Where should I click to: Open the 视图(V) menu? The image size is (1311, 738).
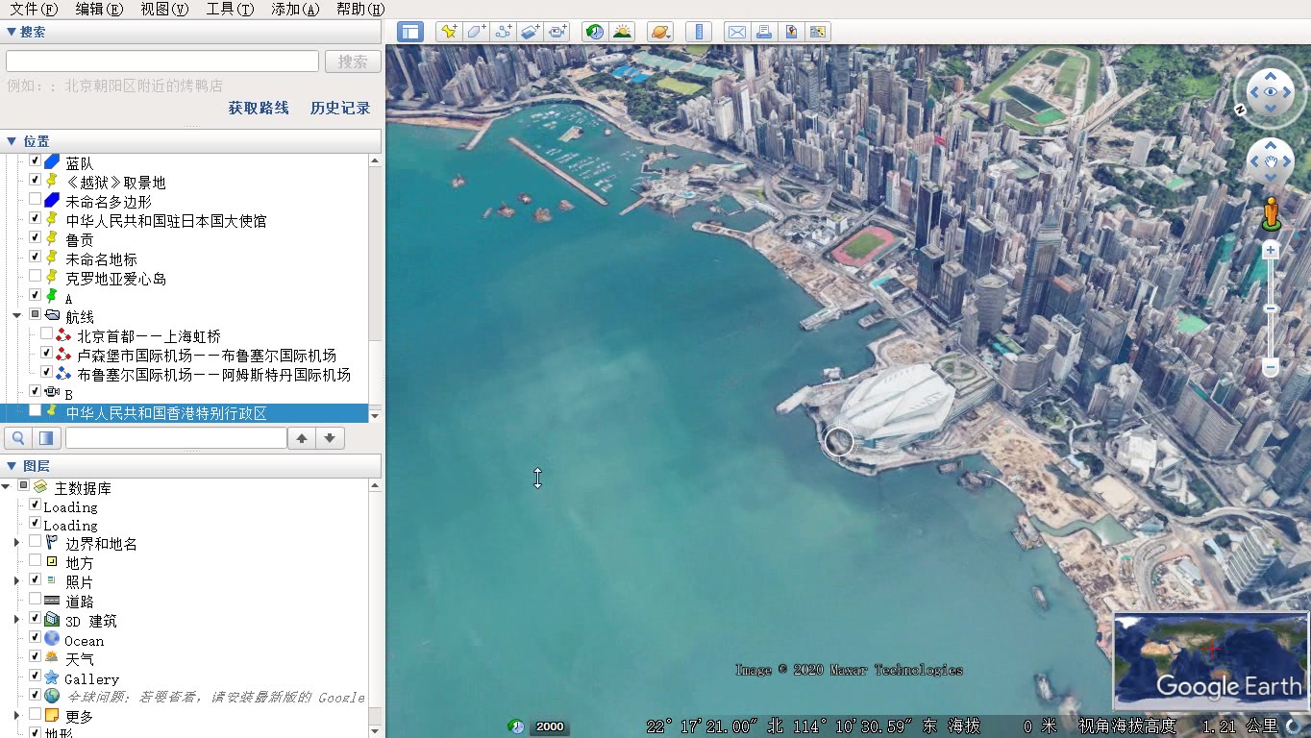[x=164, y=9]
